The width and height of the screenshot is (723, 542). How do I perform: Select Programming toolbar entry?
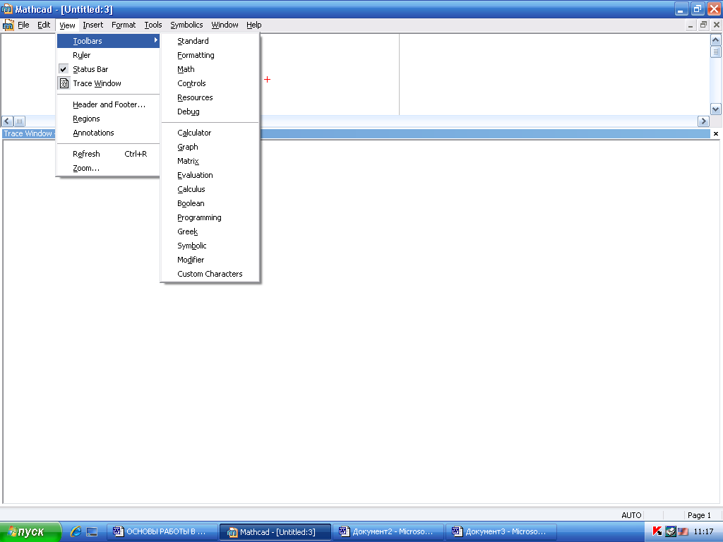tap(210, 217)
